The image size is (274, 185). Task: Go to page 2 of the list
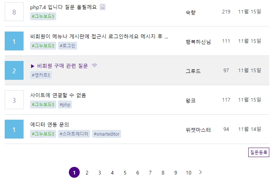coord(87,173)
